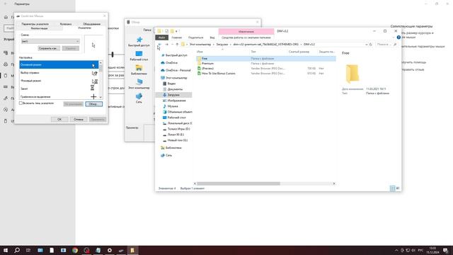Click the (Preview) file icon

199,69
